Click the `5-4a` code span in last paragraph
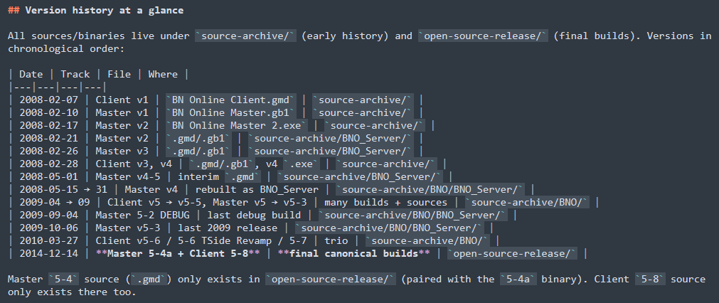Viewport: 719px width, 303px height. pyautogui.click(x=518, y=279)
